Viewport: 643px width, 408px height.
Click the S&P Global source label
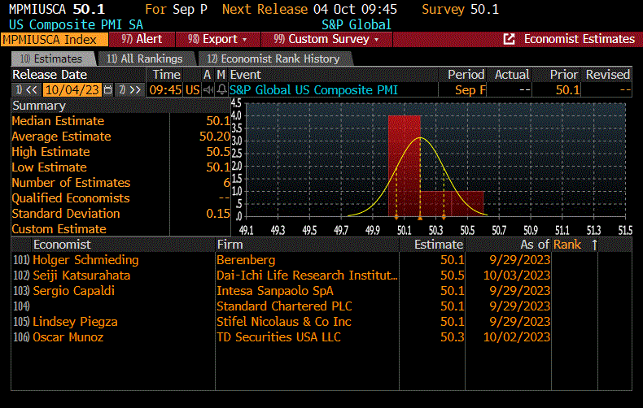356,25
